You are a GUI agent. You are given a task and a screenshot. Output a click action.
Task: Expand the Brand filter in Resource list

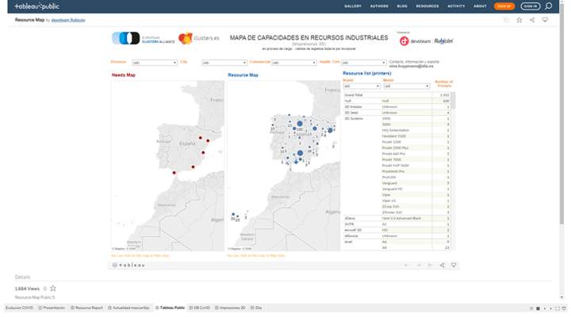click(x=362, y=86)
